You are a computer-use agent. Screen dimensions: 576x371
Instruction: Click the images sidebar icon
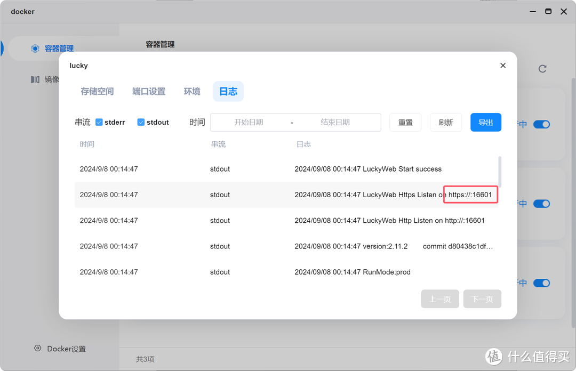coord(35,79)
